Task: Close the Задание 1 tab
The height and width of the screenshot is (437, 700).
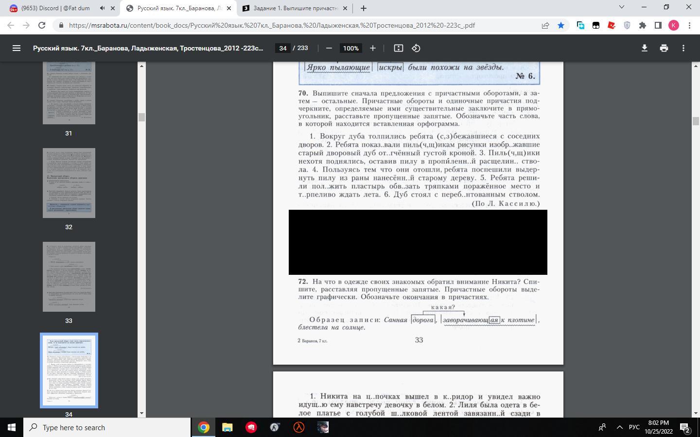Action: coord(345,8)
